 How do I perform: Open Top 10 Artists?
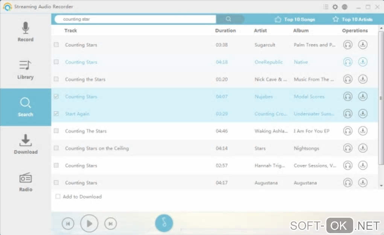tap(353, 19)
